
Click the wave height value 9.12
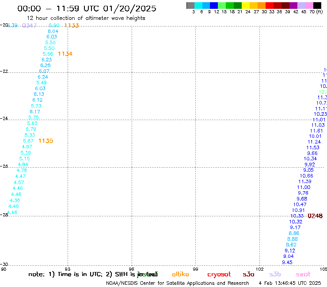pyautogui.click(x=290, y=251)
